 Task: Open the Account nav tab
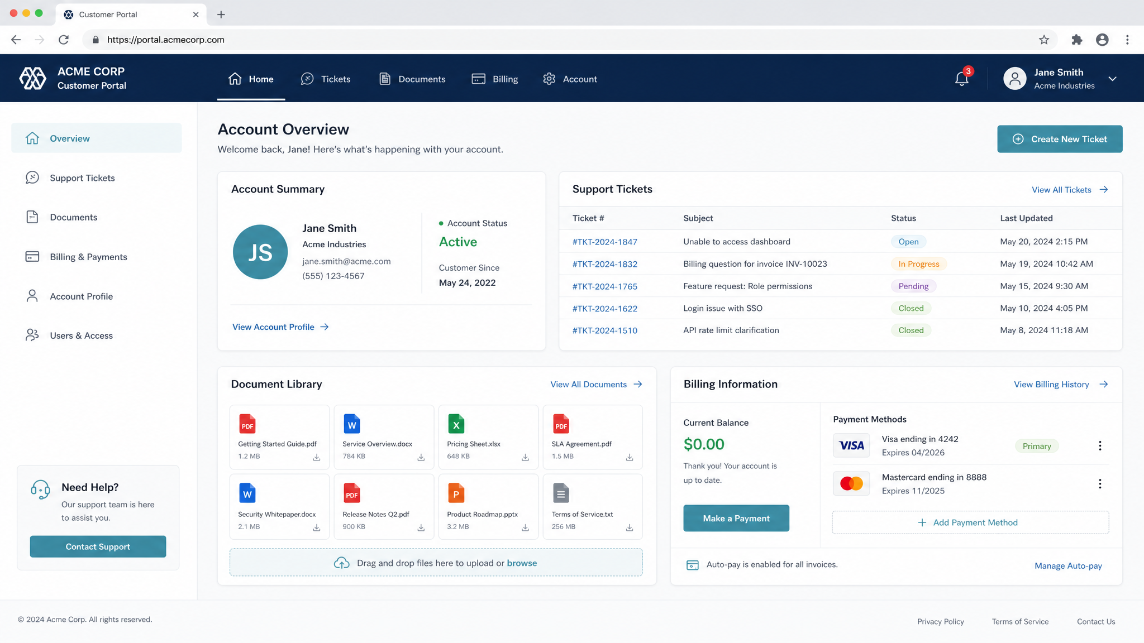570,79
